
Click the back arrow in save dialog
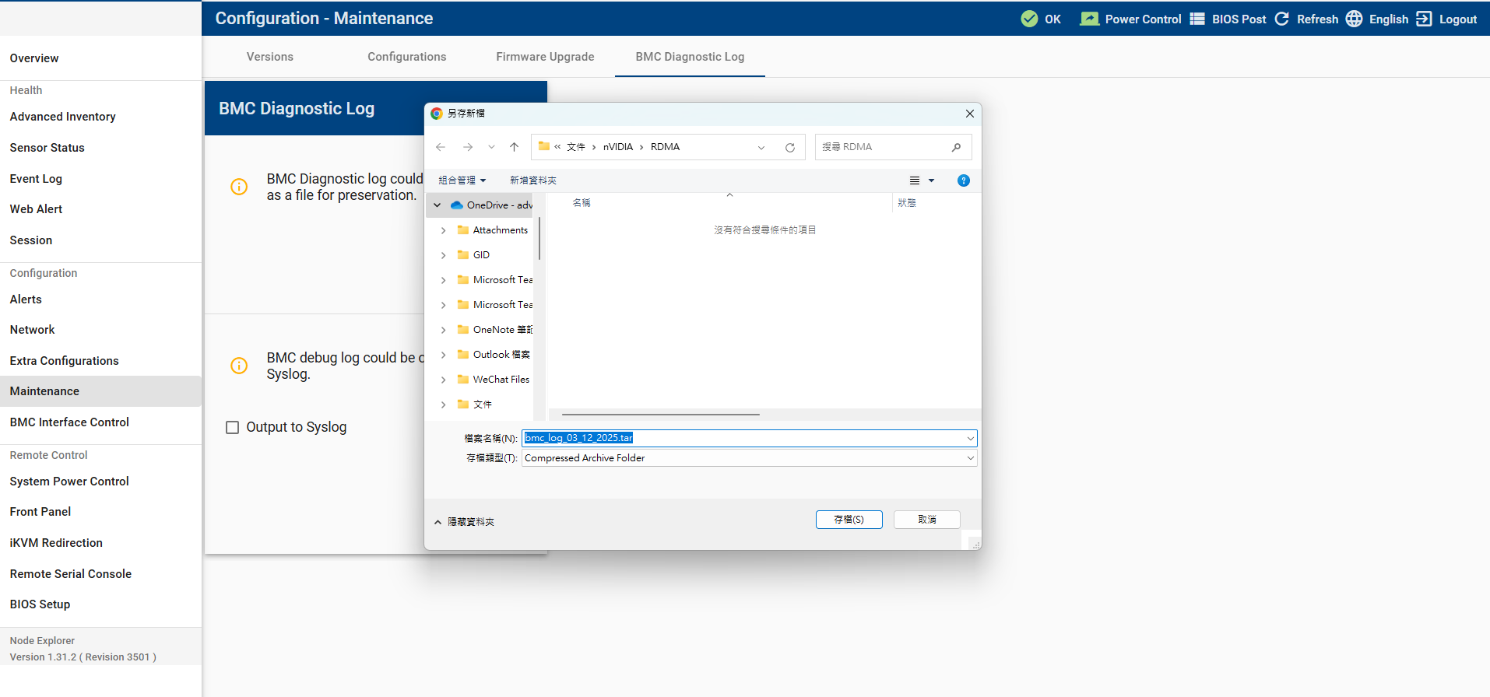441,147
